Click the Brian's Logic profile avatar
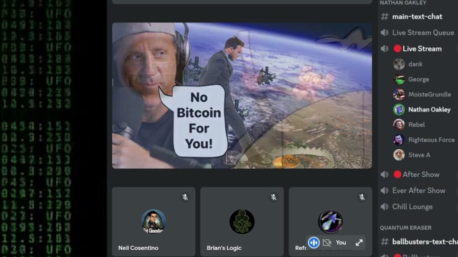The height and width of the screenshot is (257, 458). point(242,221)
